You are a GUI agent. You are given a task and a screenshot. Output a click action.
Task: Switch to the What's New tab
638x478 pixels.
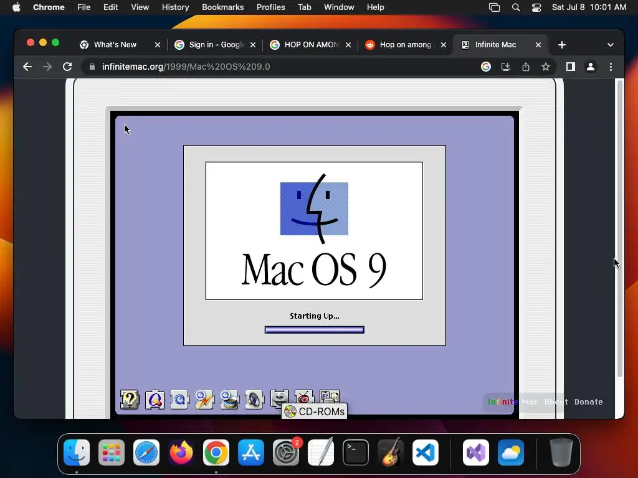[115, 45]
